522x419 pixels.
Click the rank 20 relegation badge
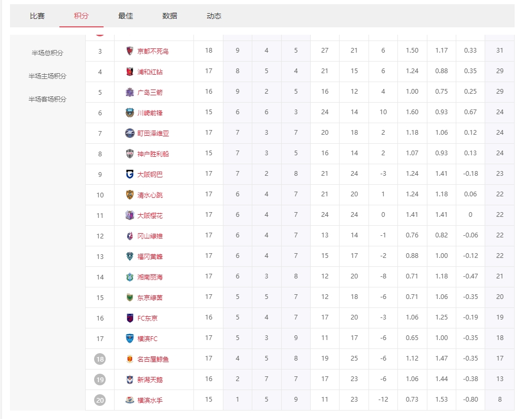pyautogui.click(x=100, y=400)
